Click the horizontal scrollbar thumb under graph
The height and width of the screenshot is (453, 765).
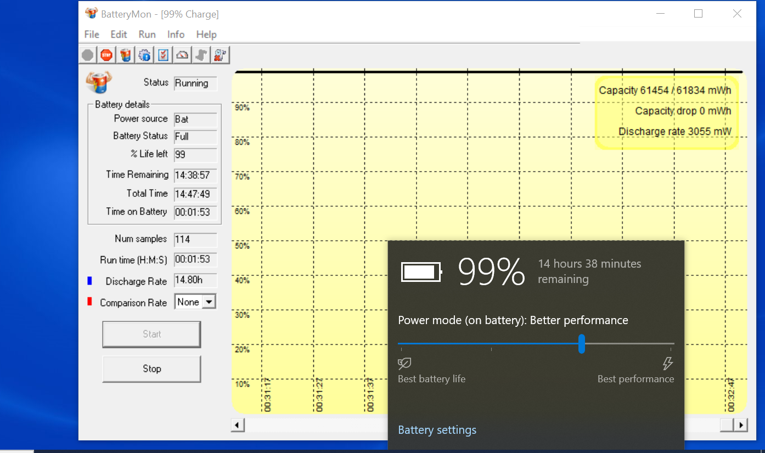click(x=727, y=425)
